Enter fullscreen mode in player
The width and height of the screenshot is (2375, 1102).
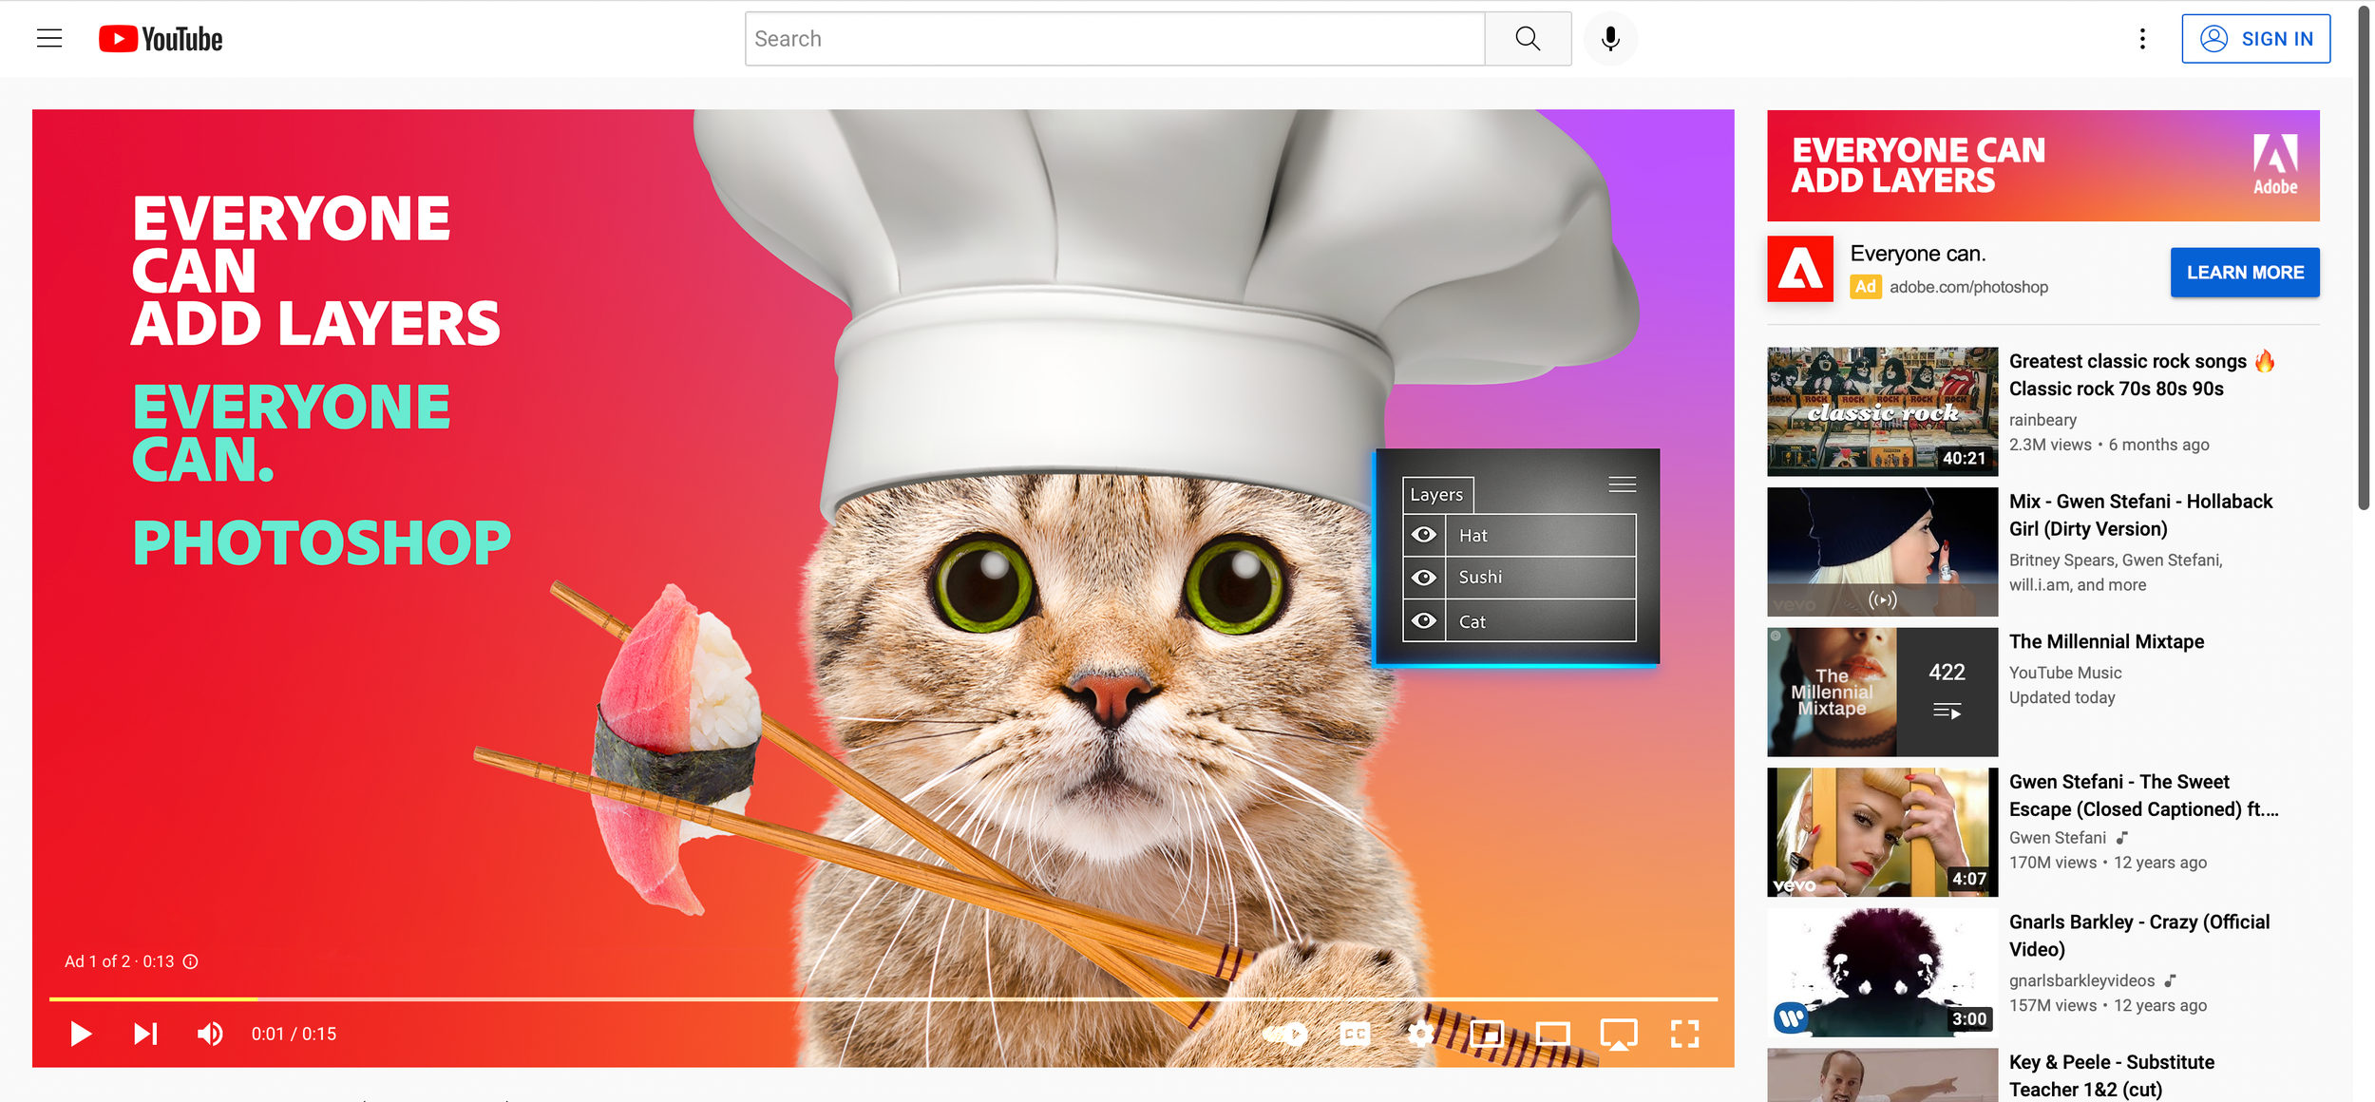tap(1684, 1034)
